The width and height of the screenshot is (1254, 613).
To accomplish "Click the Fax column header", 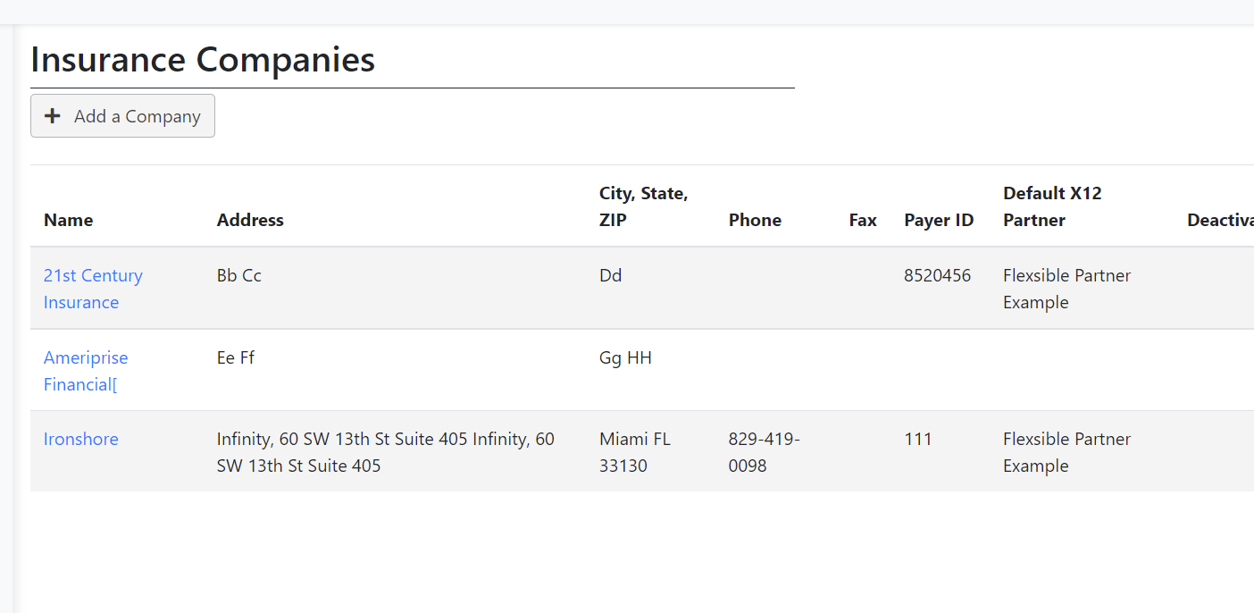I will tap(863, 220).
